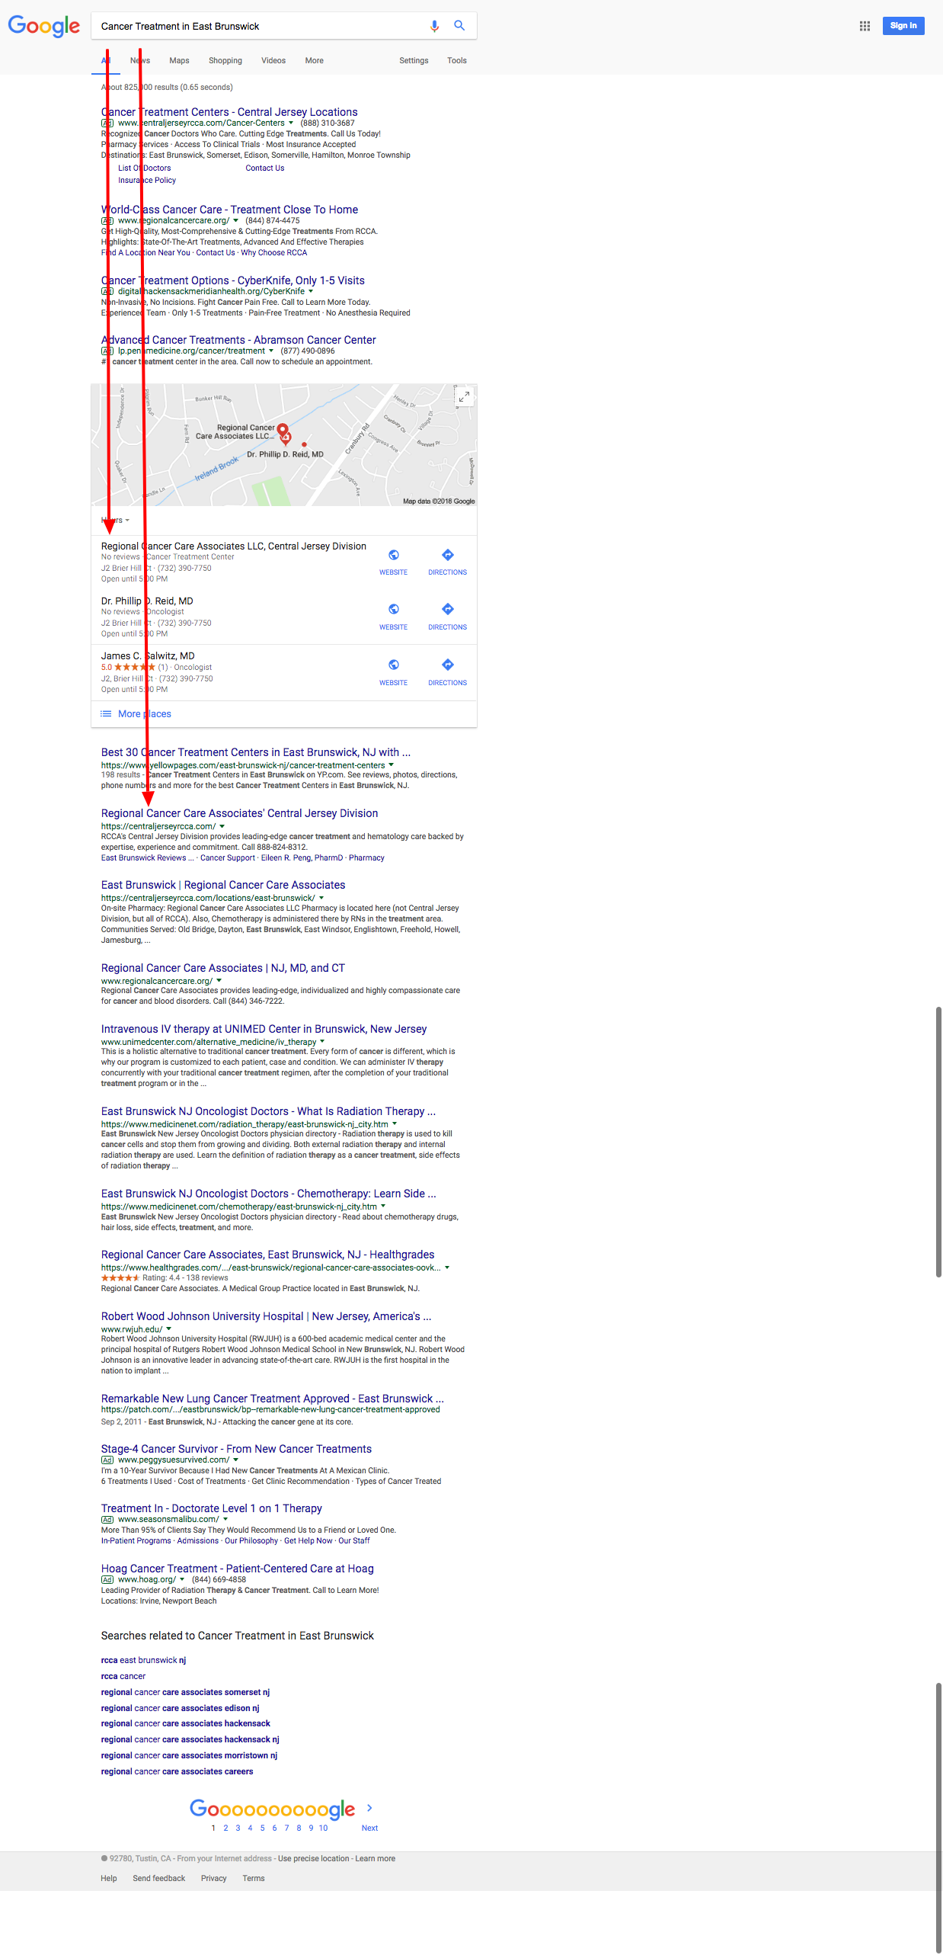943x1955 pixels.
Task: Open the Tools menu
Action: pyautogui.click(x=457, y=61)
